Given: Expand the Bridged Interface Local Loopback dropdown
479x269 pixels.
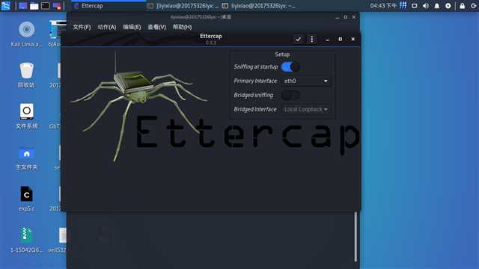Looking at the screenshot, I should (x=306, y=109).
